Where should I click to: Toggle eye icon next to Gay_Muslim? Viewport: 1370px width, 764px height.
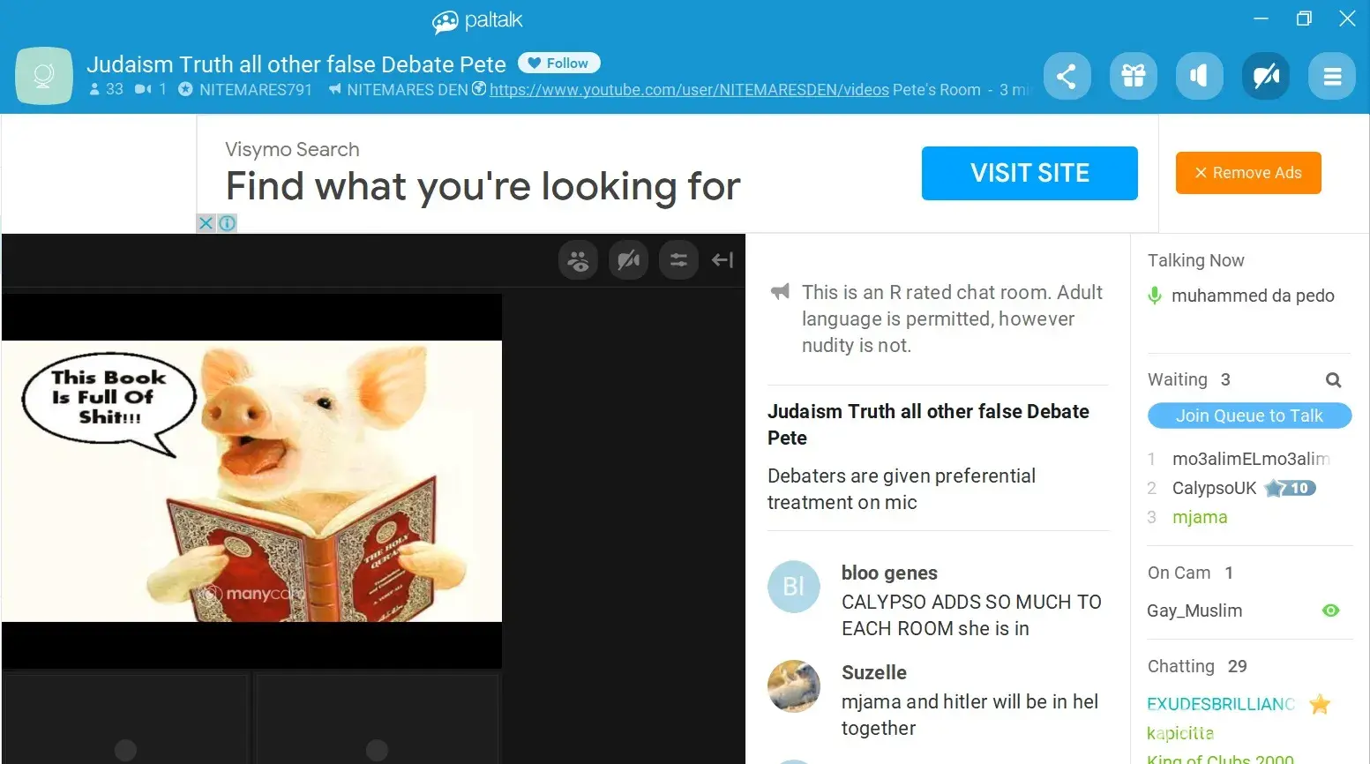click(x=1331, y=610)
